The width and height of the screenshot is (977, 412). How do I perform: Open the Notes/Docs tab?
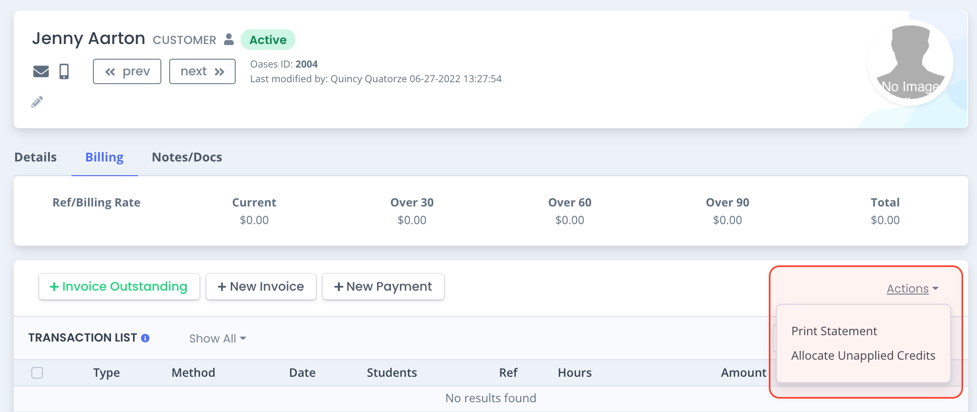pyautogui.click(x=187, y=157)
